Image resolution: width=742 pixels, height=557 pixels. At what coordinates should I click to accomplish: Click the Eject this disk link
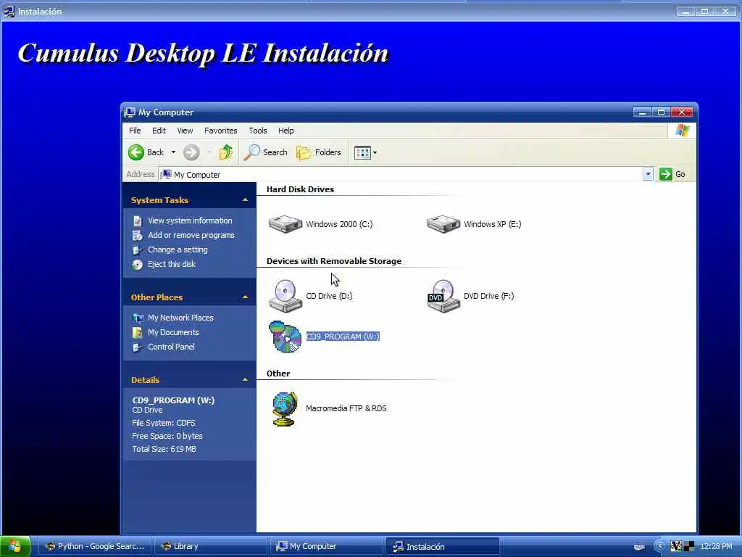[x=171, y=264]
